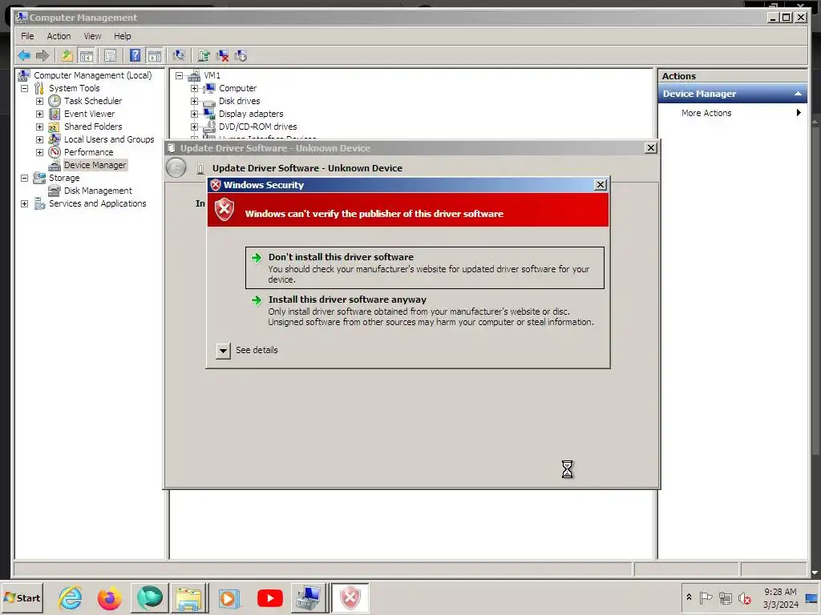Choose Install this driver software anyway
821x615 pixels.
coord(425,311)
